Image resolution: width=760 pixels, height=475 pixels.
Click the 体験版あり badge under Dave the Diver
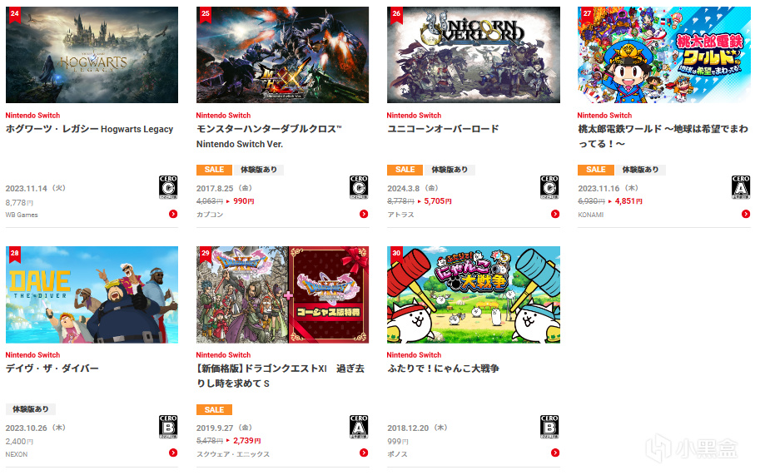[x=31, y=409]
